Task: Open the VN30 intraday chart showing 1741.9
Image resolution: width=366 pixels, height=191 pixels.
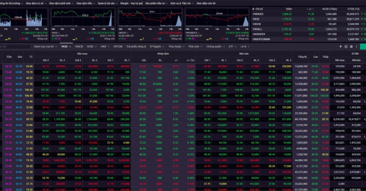Action: pyautogui.click(x=83, y=18)
